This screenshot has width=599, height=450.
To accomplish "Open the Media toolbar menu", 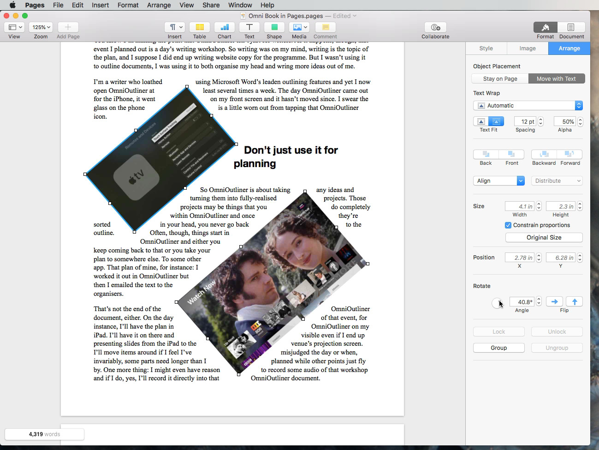I will pyautogui.click(x=299, y=27).
